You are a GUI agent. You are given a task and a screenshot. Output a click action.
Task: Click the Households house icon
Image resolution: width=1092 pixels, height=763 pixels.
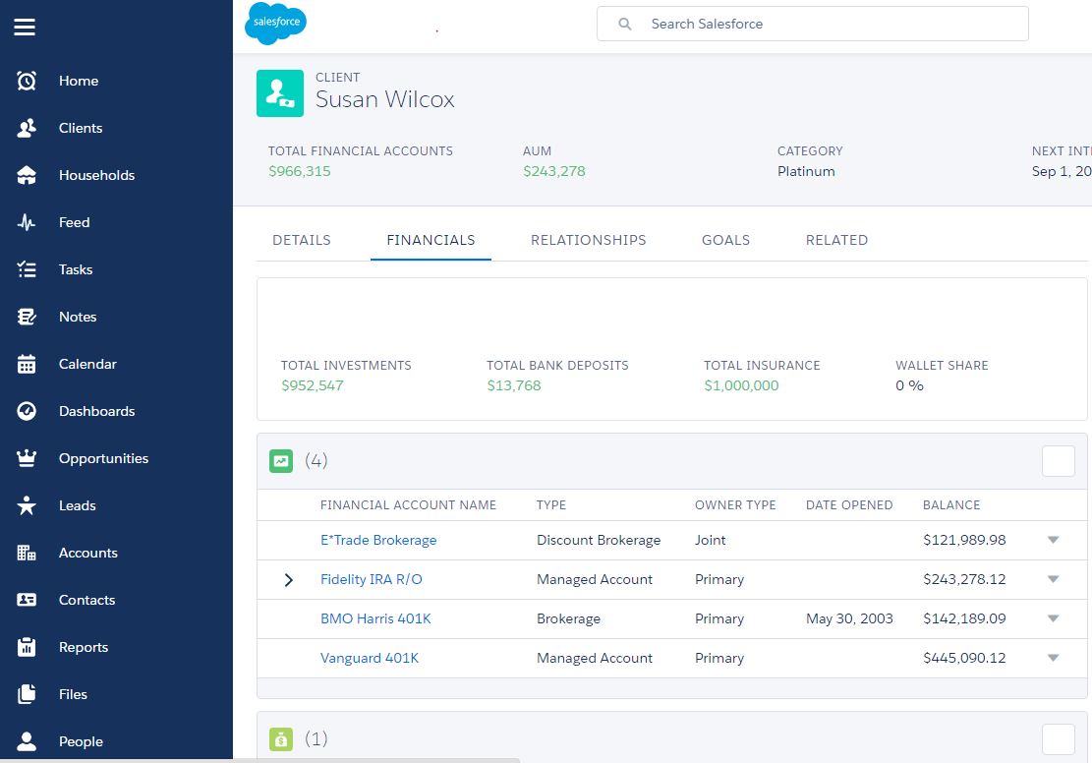[x=27, y=175]
